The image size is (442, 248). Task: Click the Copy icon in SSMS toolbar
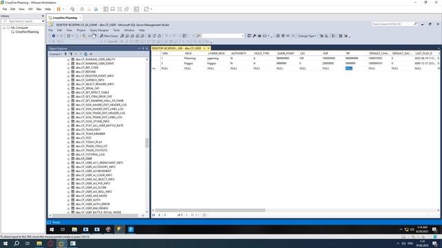[x=155, y=36]
